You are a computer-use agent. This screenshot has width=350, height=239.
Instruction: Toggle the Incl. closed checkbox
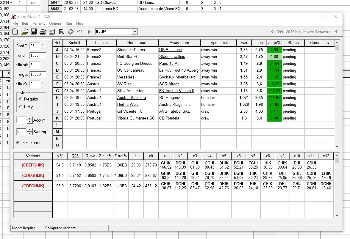[18, 143]
